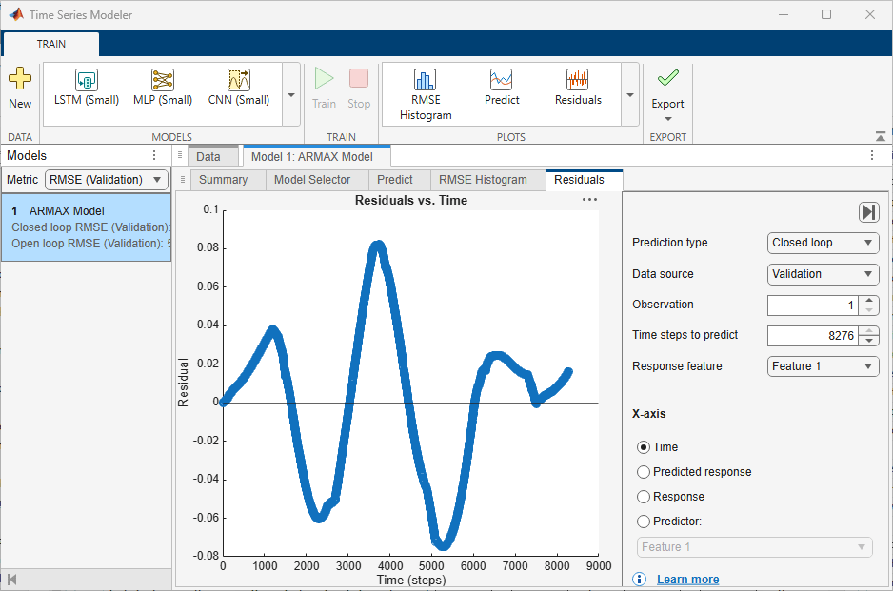This screenshot has width=893, height=591.
Task: Open the Predict plot icon
Action: point(501,80)
